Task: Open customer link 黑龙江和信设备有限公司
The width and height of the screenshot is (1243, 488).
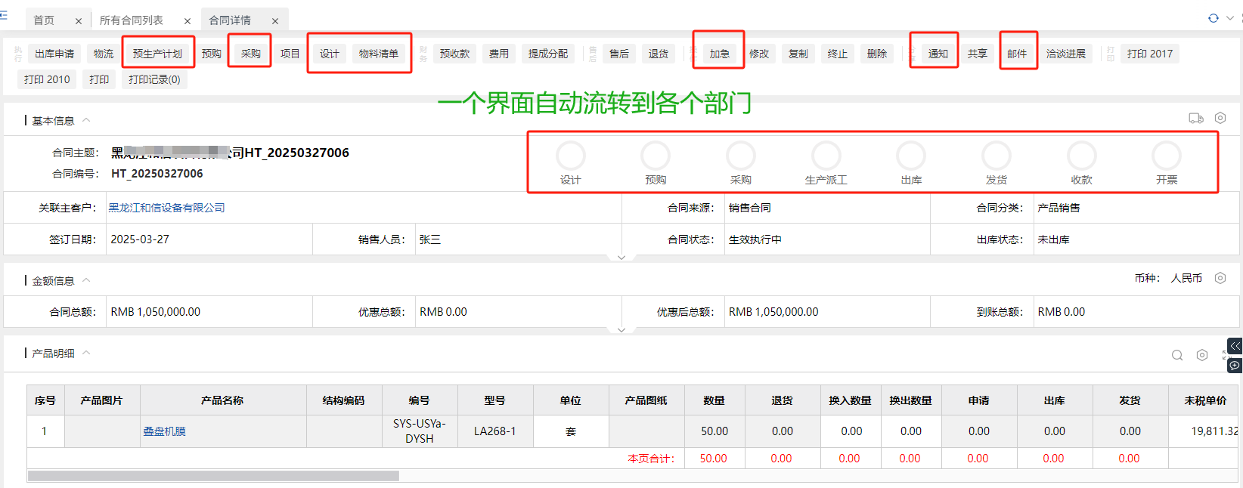Action: tap(166, 208)
